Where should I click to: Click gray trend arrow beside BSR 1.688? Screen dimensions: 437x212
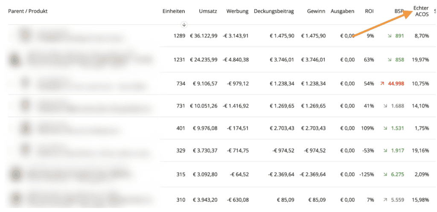(386, 106)
